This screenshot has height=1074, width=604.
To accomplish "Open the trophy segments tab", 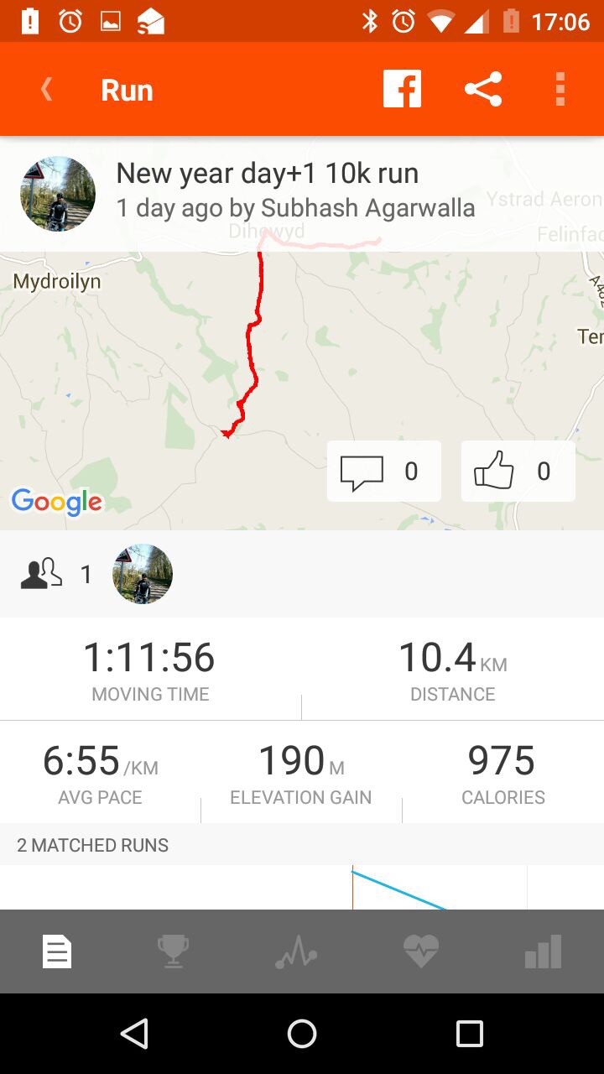I will coord(173,951).
